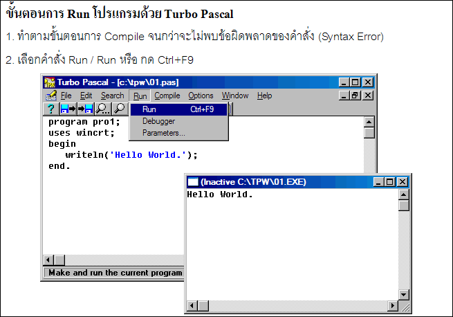Click the writeln 'Hello World.' code line
Screen dimensions: 453x317
tap(131, 155)
